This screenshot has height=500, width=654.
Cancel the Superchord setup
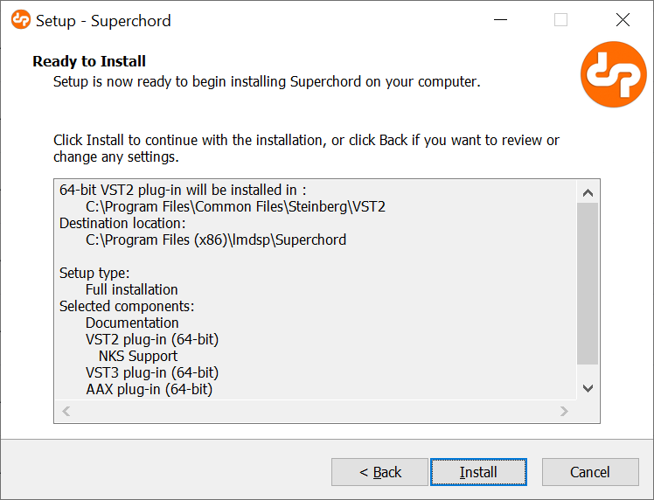click(x=590, y=472)
